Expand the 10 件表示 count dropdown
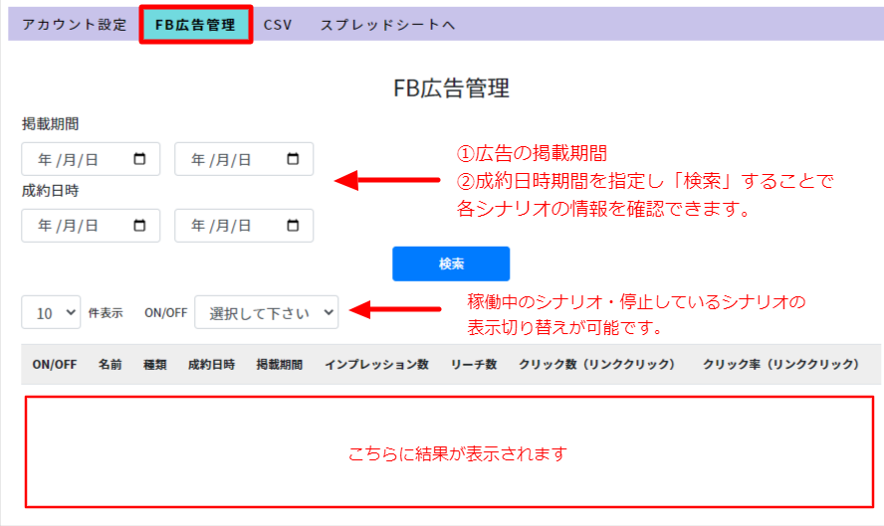 [51, 312]
